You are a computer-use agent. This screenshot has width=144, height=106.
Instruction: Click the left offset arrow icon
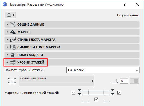pyautogui.click(x=85, y=101)
